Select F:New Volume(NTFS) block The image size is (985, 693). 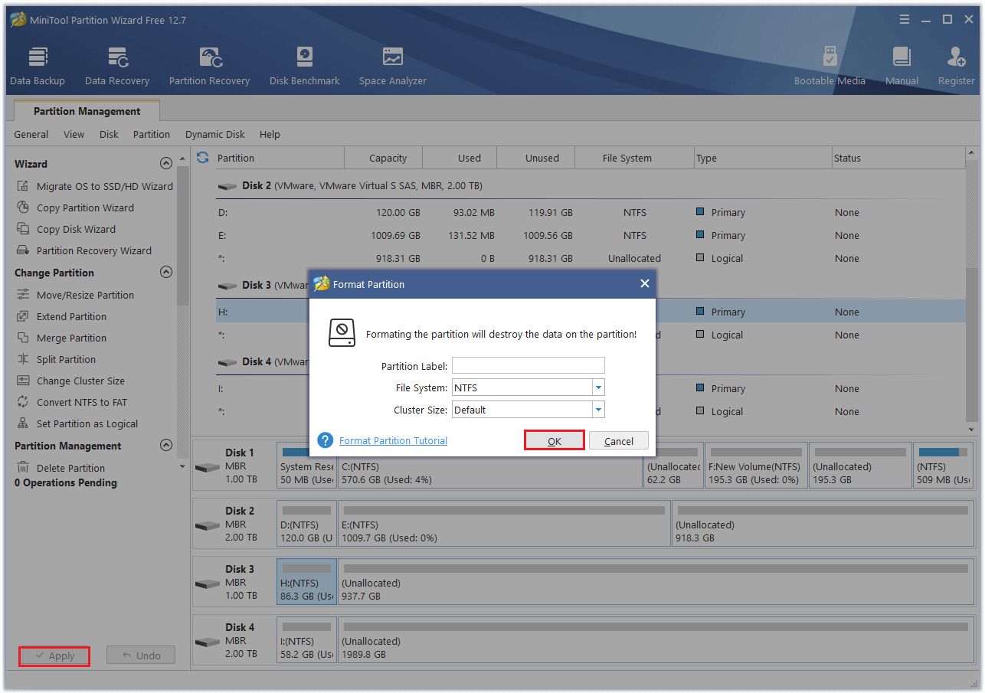(x=754, y=465)
